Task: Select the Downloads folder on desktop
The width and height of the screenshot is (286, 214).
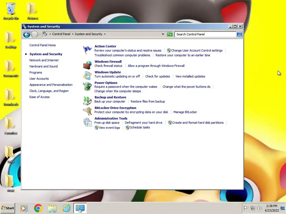Action: point(11,97)
